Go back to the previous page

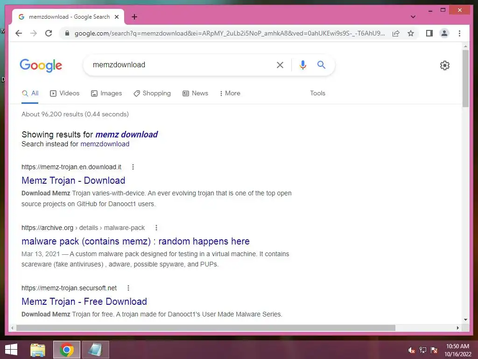coord(19,33)
